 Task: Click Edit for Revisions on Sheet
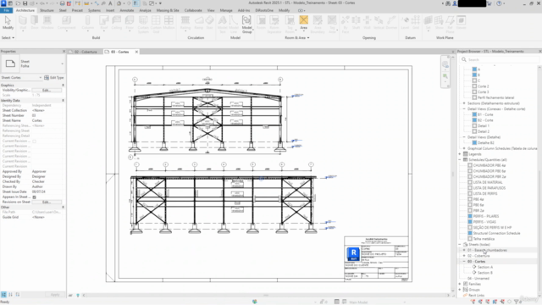(x=47, y=202)
